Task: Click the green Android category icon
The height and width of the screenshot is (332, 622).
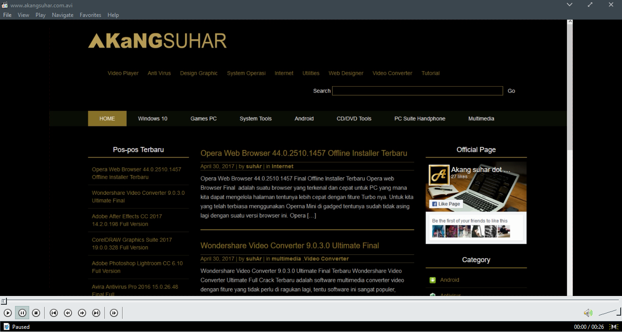Action: click(x=432, y=280)
